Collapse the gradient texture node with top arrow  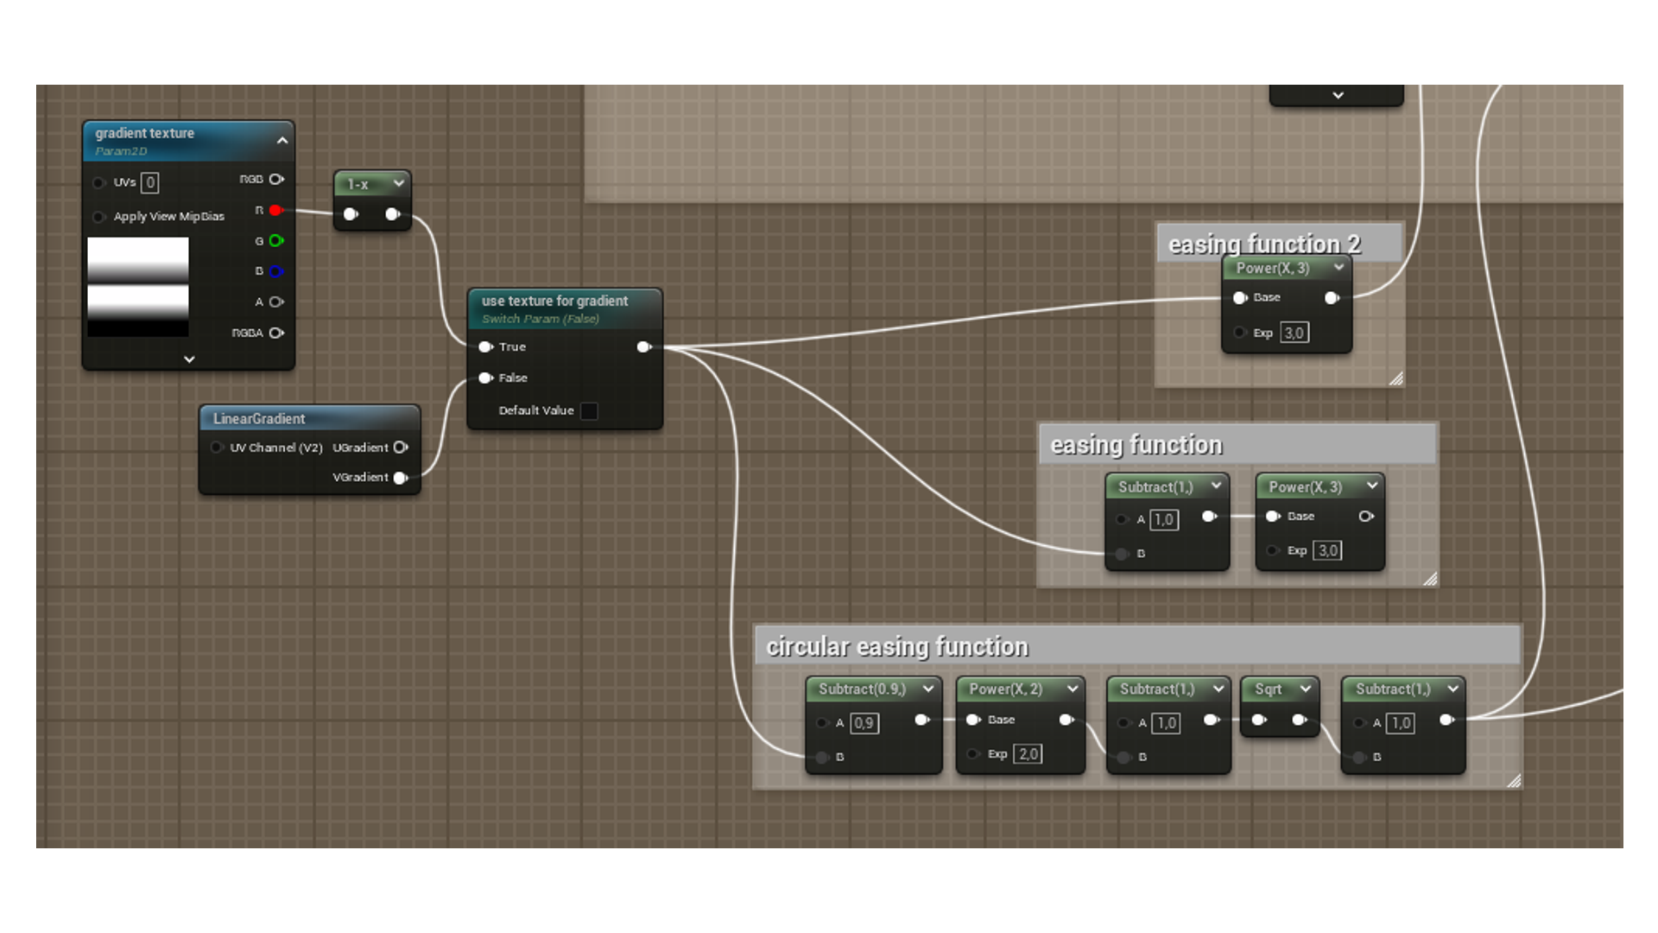[x=282, y=140]
